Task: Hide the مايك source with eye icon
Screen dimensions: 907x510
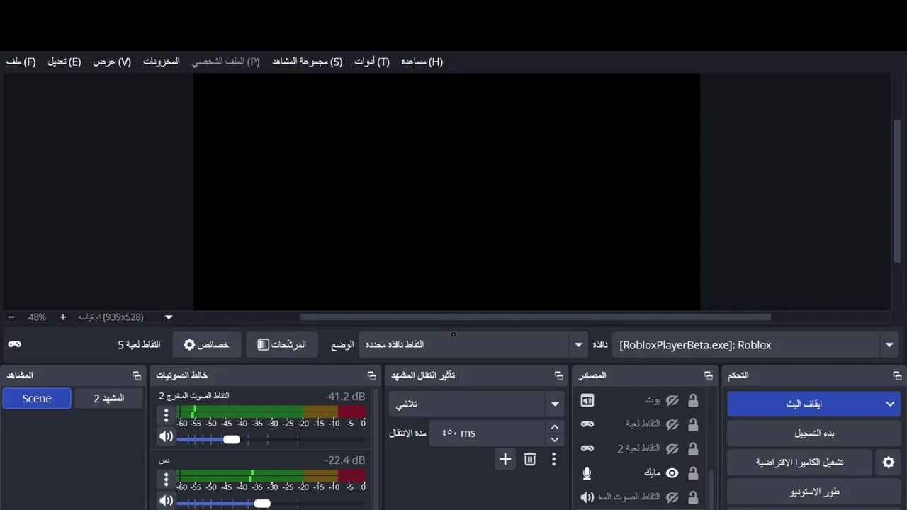Action: point(672,473)
